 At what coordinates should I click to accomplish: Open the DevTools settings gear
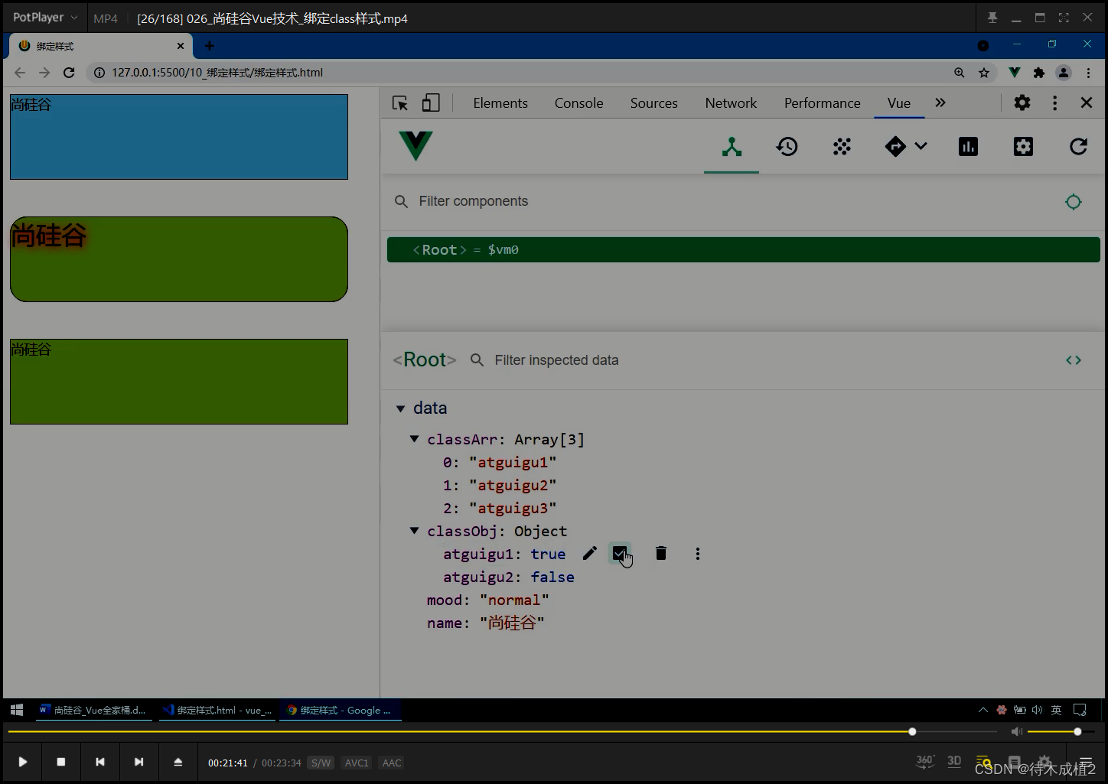pyautogui.click(x=1022, y=102)
